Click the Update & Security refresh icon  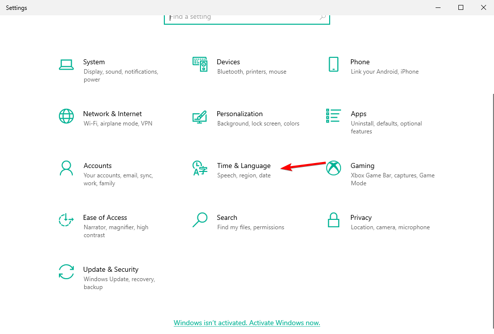pyautogui.click(x=66, y=272)
